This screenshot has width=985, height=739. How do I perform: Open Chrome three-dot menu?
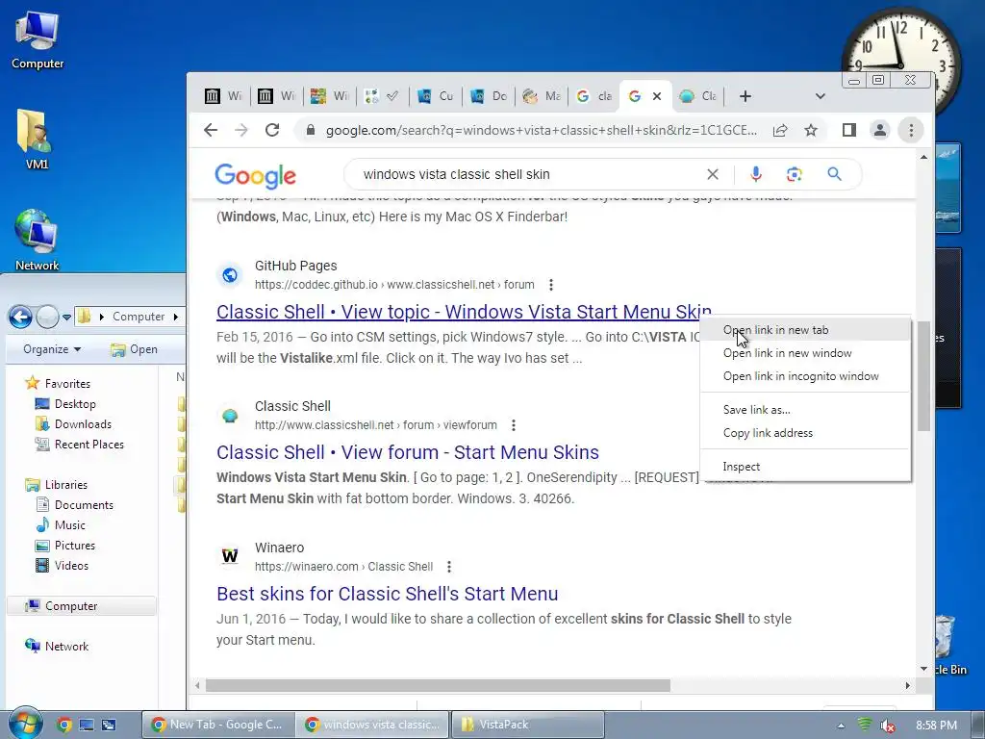coord(911,130)
